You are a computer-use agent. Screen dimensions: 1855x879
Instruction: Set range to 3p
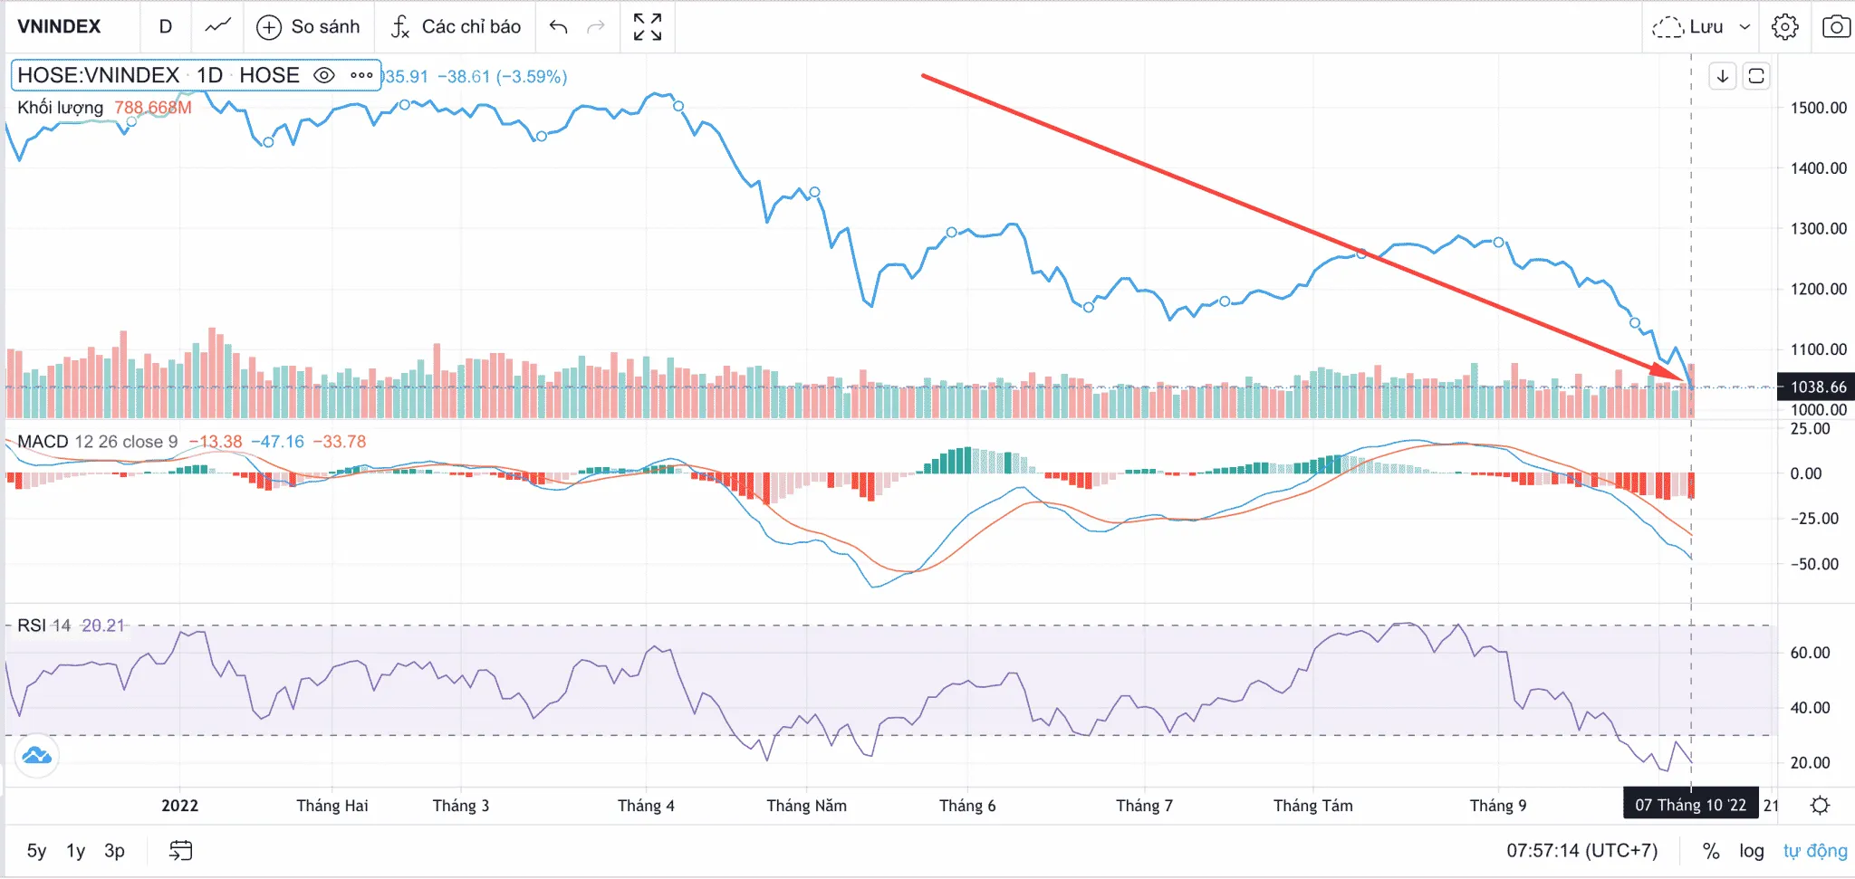[x=114, y=851]
